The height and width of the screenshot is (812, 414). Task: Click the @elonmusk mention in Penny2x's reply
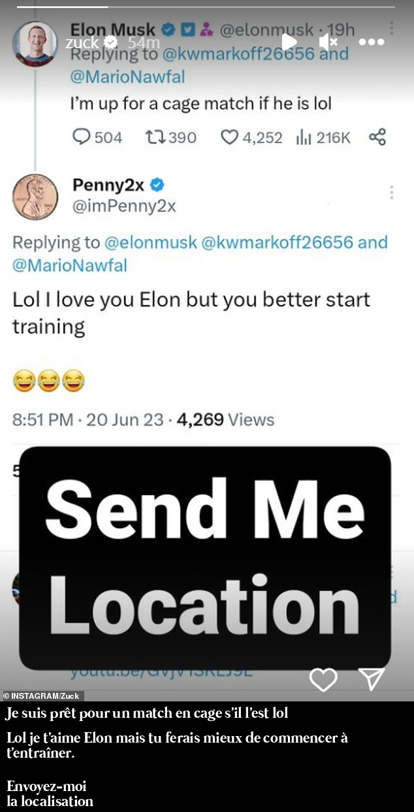pyautogui.click(x=151, y=242)
